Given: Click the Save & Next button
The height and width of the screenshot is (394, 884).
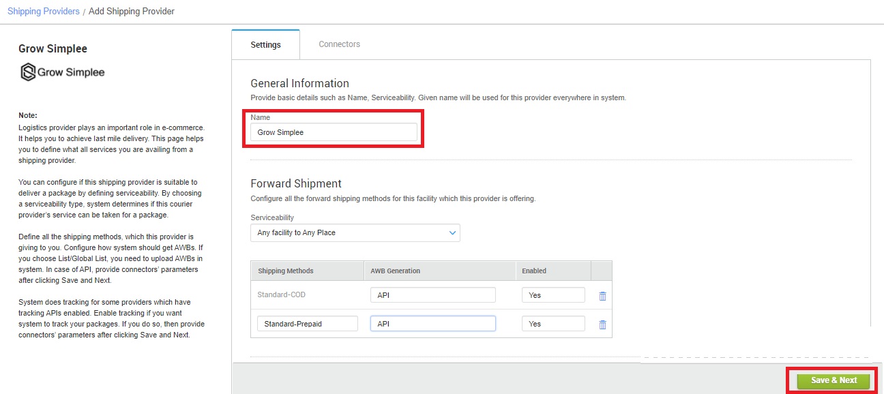Looking at the screenshot, I should click(834, 380).
